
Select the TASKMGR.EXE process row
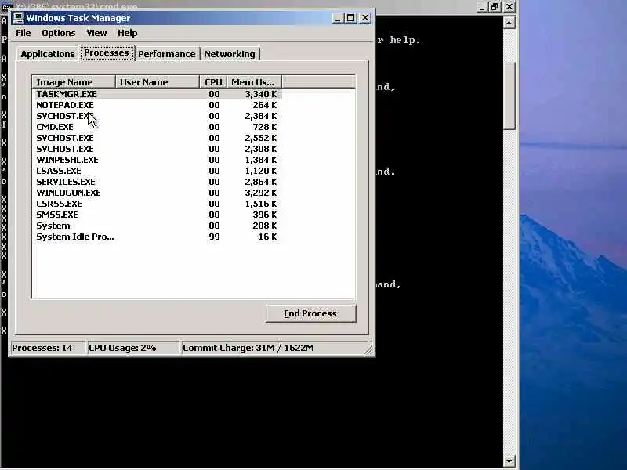coord(157,94)
